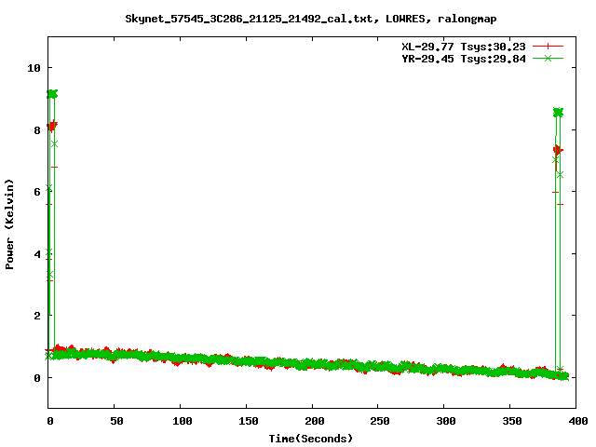Viewport: 596px width, 447px height.
Task: Click the green legend line sample
Action: 548,59
